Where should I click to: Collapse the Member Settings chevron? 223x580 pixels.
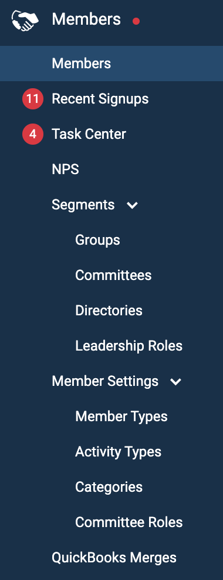[175, 382]
